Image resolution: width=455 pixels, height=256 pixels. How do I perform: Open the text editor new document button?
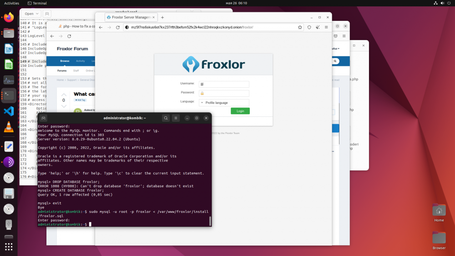click(x=47, y=14)
